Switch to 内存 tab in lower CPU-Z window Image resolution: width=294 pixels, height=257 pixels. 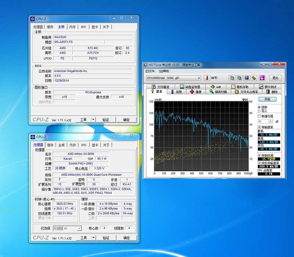73,145
